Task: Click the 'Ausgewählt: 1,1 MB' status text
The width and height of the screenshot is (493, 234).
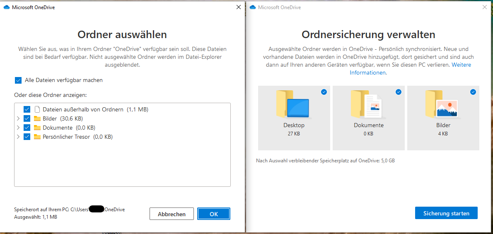Action: pyautogui.click(x=36, y=217)
